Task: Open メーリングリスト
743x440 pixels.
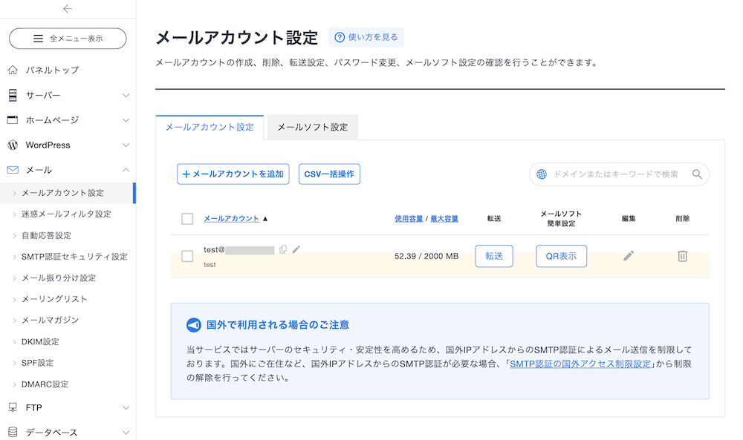Action: click(54, 299)
